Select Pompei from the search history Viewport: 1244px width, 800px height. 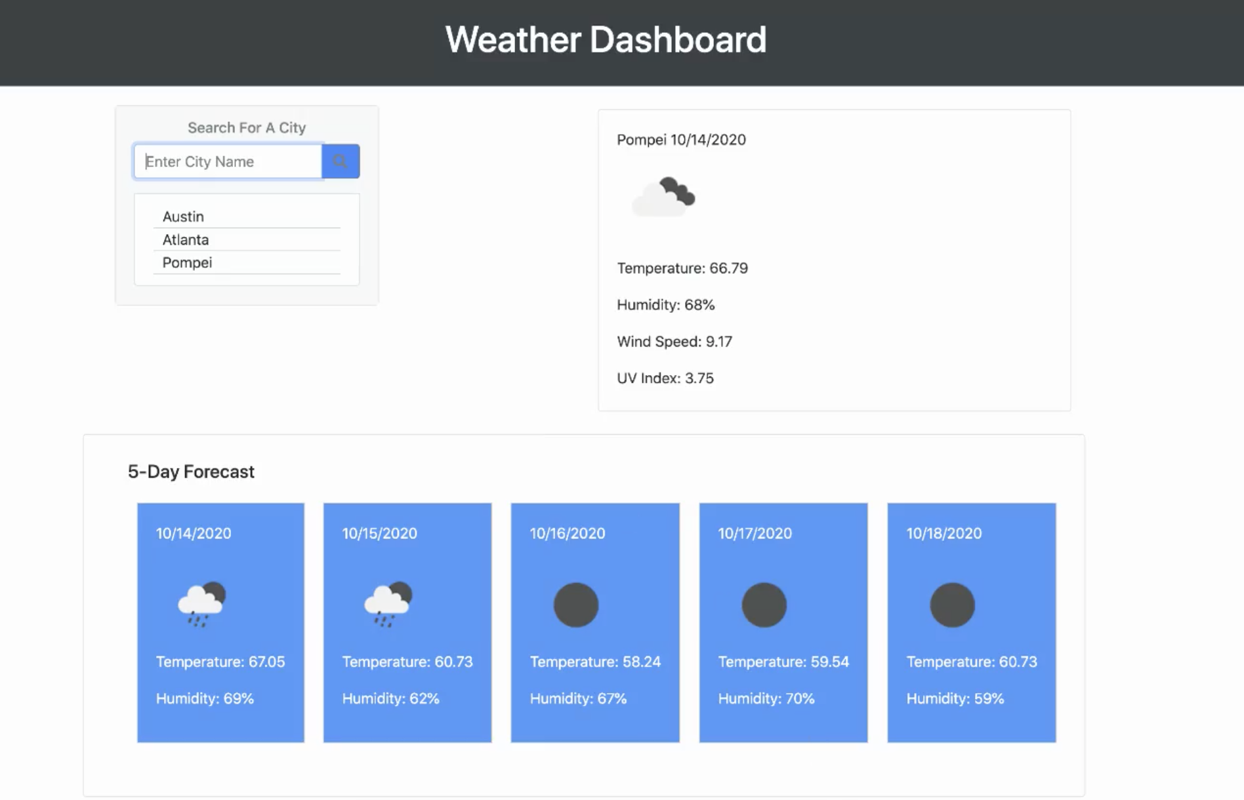187,263
